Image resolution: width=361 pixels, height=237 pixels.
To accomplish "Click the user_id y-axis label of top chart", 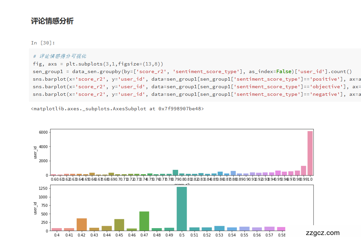I will tap(36, 152).
